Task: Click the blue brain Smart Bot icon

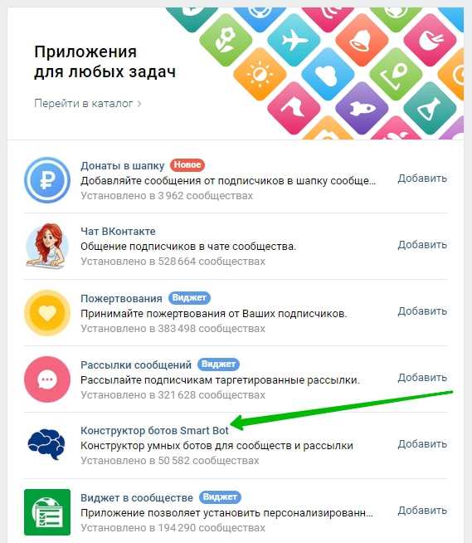Action: point(46,444)
